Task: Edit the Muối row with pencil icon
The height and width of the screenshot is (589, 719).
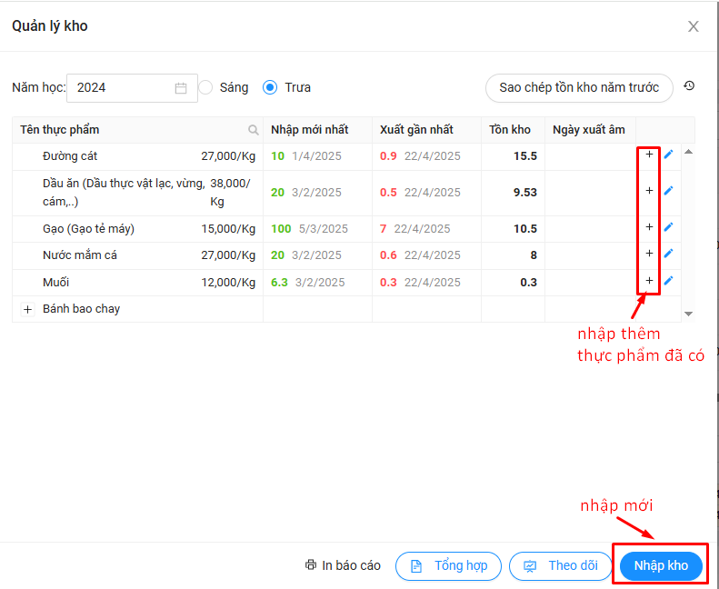Action: point(668,281)
